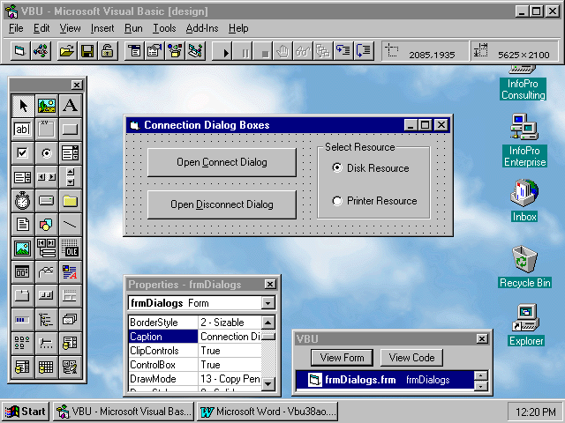This screenshot has width=565, height=423.
Task: Select the Disk Resource radio button
Action: (337, 167)
